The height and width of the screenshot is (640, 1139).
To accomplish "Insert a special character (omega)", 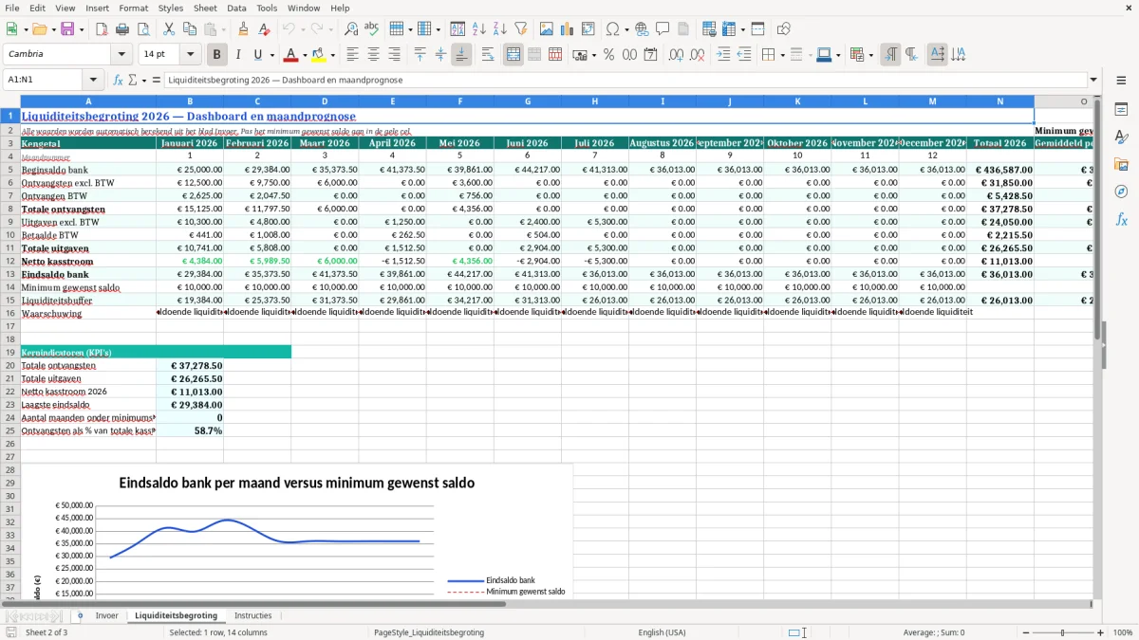I will 612,29.
